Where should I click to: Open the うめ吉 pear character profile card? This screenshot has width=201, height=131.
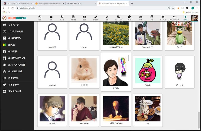pyautogui.click(x=147, y=72)
